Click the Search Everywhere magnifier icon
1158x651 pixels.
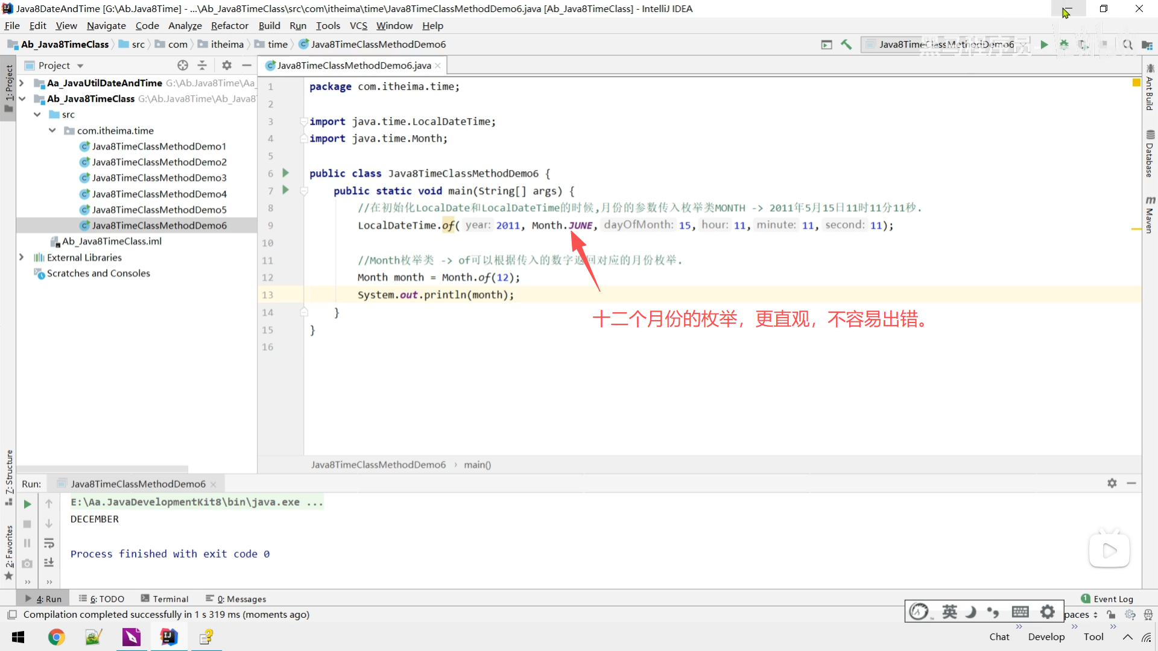(1127, 45)
